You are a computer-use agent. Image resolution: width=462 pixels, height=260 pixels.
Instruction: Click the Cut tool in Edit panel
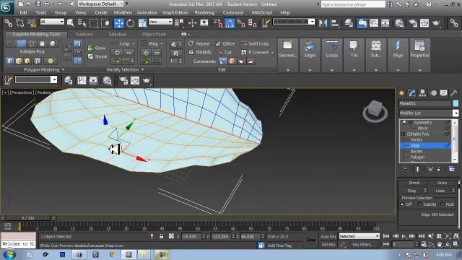(225, 52)
